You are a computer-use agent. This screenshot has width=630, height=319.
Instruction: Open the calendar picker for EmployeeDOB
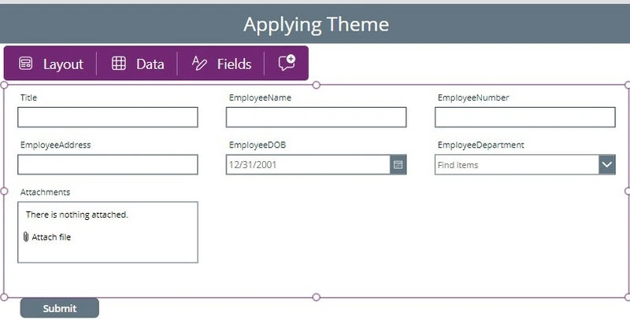click(398, 165)
